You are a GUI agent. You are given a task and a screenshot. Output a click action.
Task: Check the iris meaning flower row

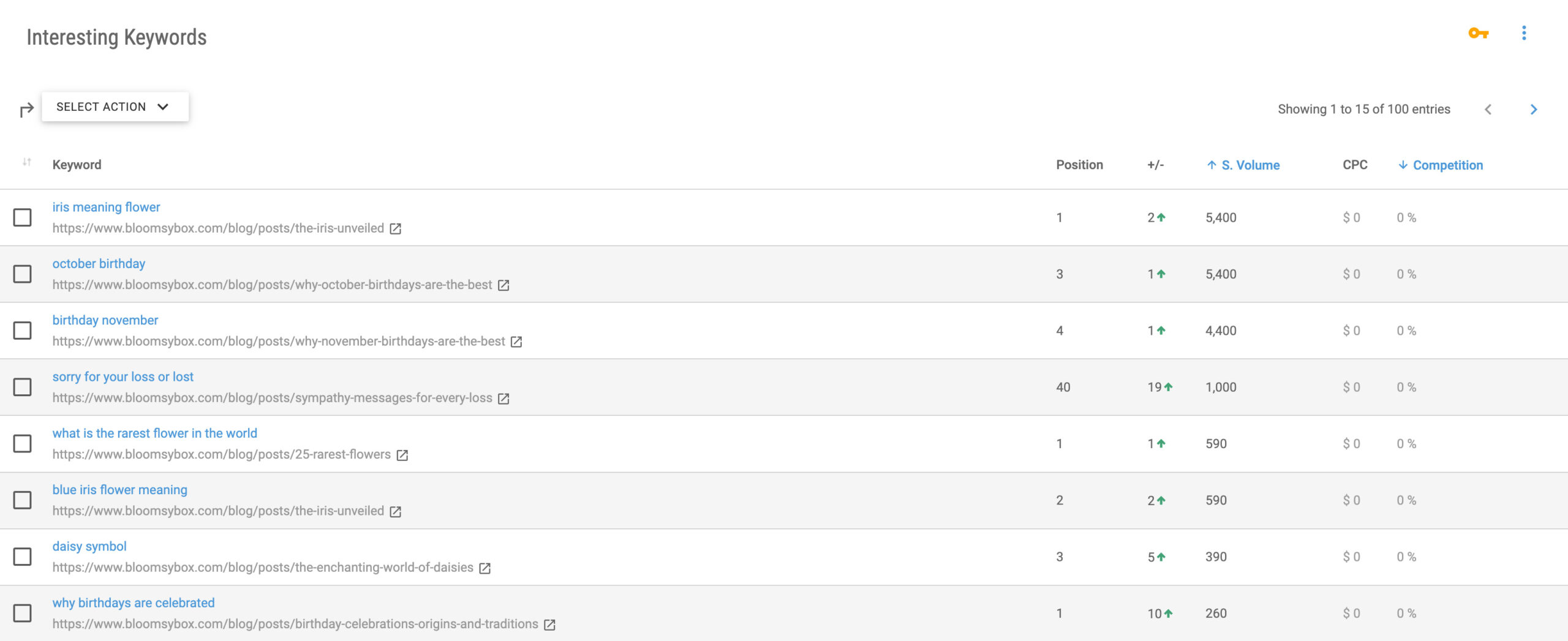[x=23, y=217]
